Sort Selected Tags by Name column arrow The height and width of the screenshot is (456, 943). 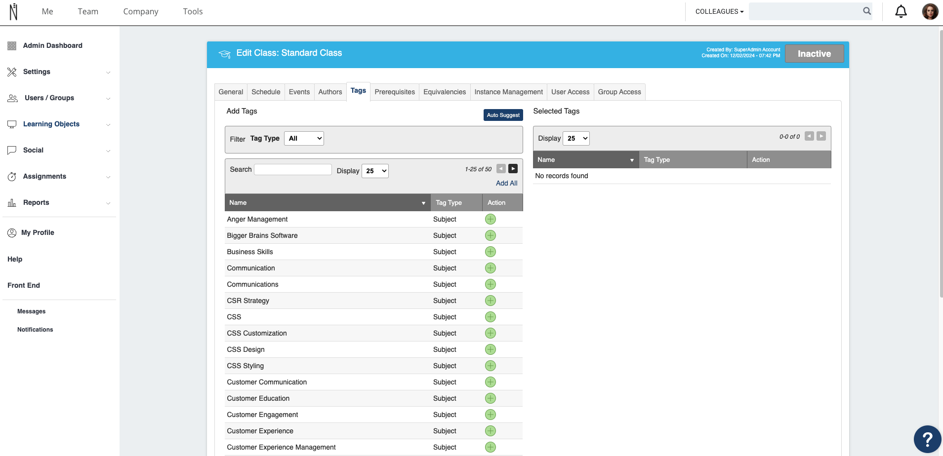click(632, 160)
